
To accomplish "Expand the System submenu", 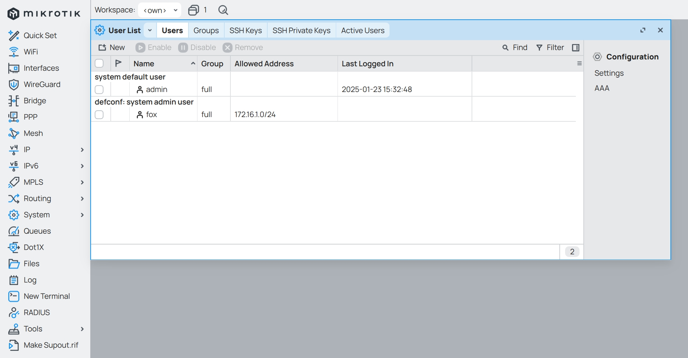I will [x=82, y=215].
